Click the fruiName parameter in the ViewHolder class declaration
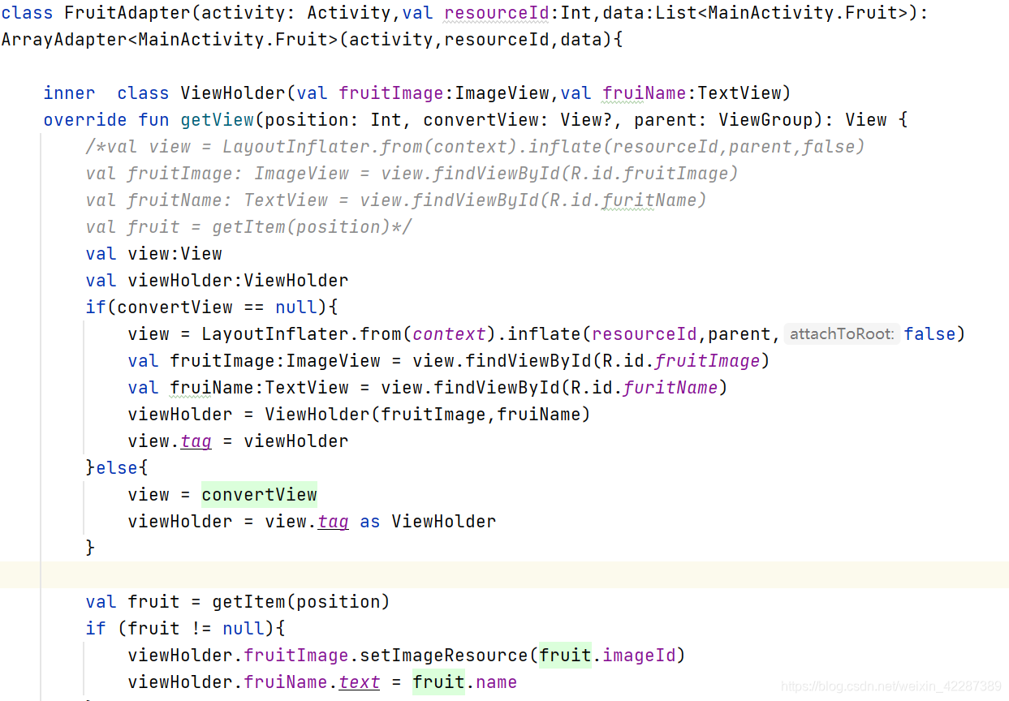The width and height of the screenshot is (1009, 701). [x=645, y=93]
